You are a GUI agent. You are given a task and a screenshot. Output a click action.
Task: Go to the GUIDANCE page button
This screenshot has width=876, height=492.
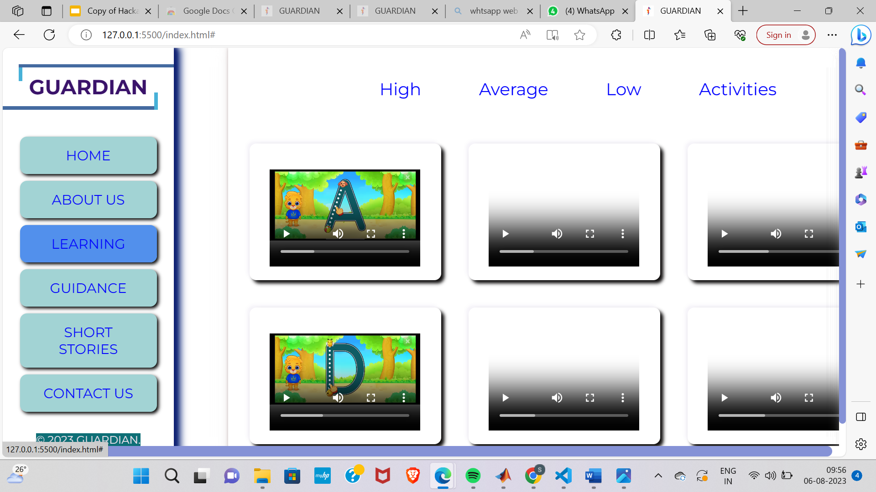click(88, 288)
